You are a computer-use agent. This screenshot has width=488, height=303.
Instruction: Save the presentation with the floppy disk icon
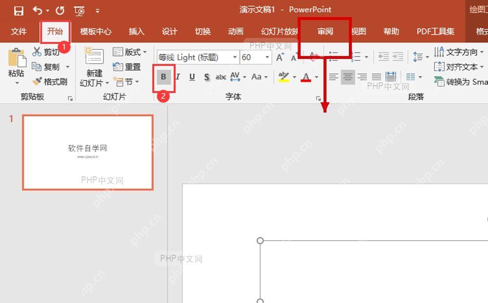coord(19,11)
